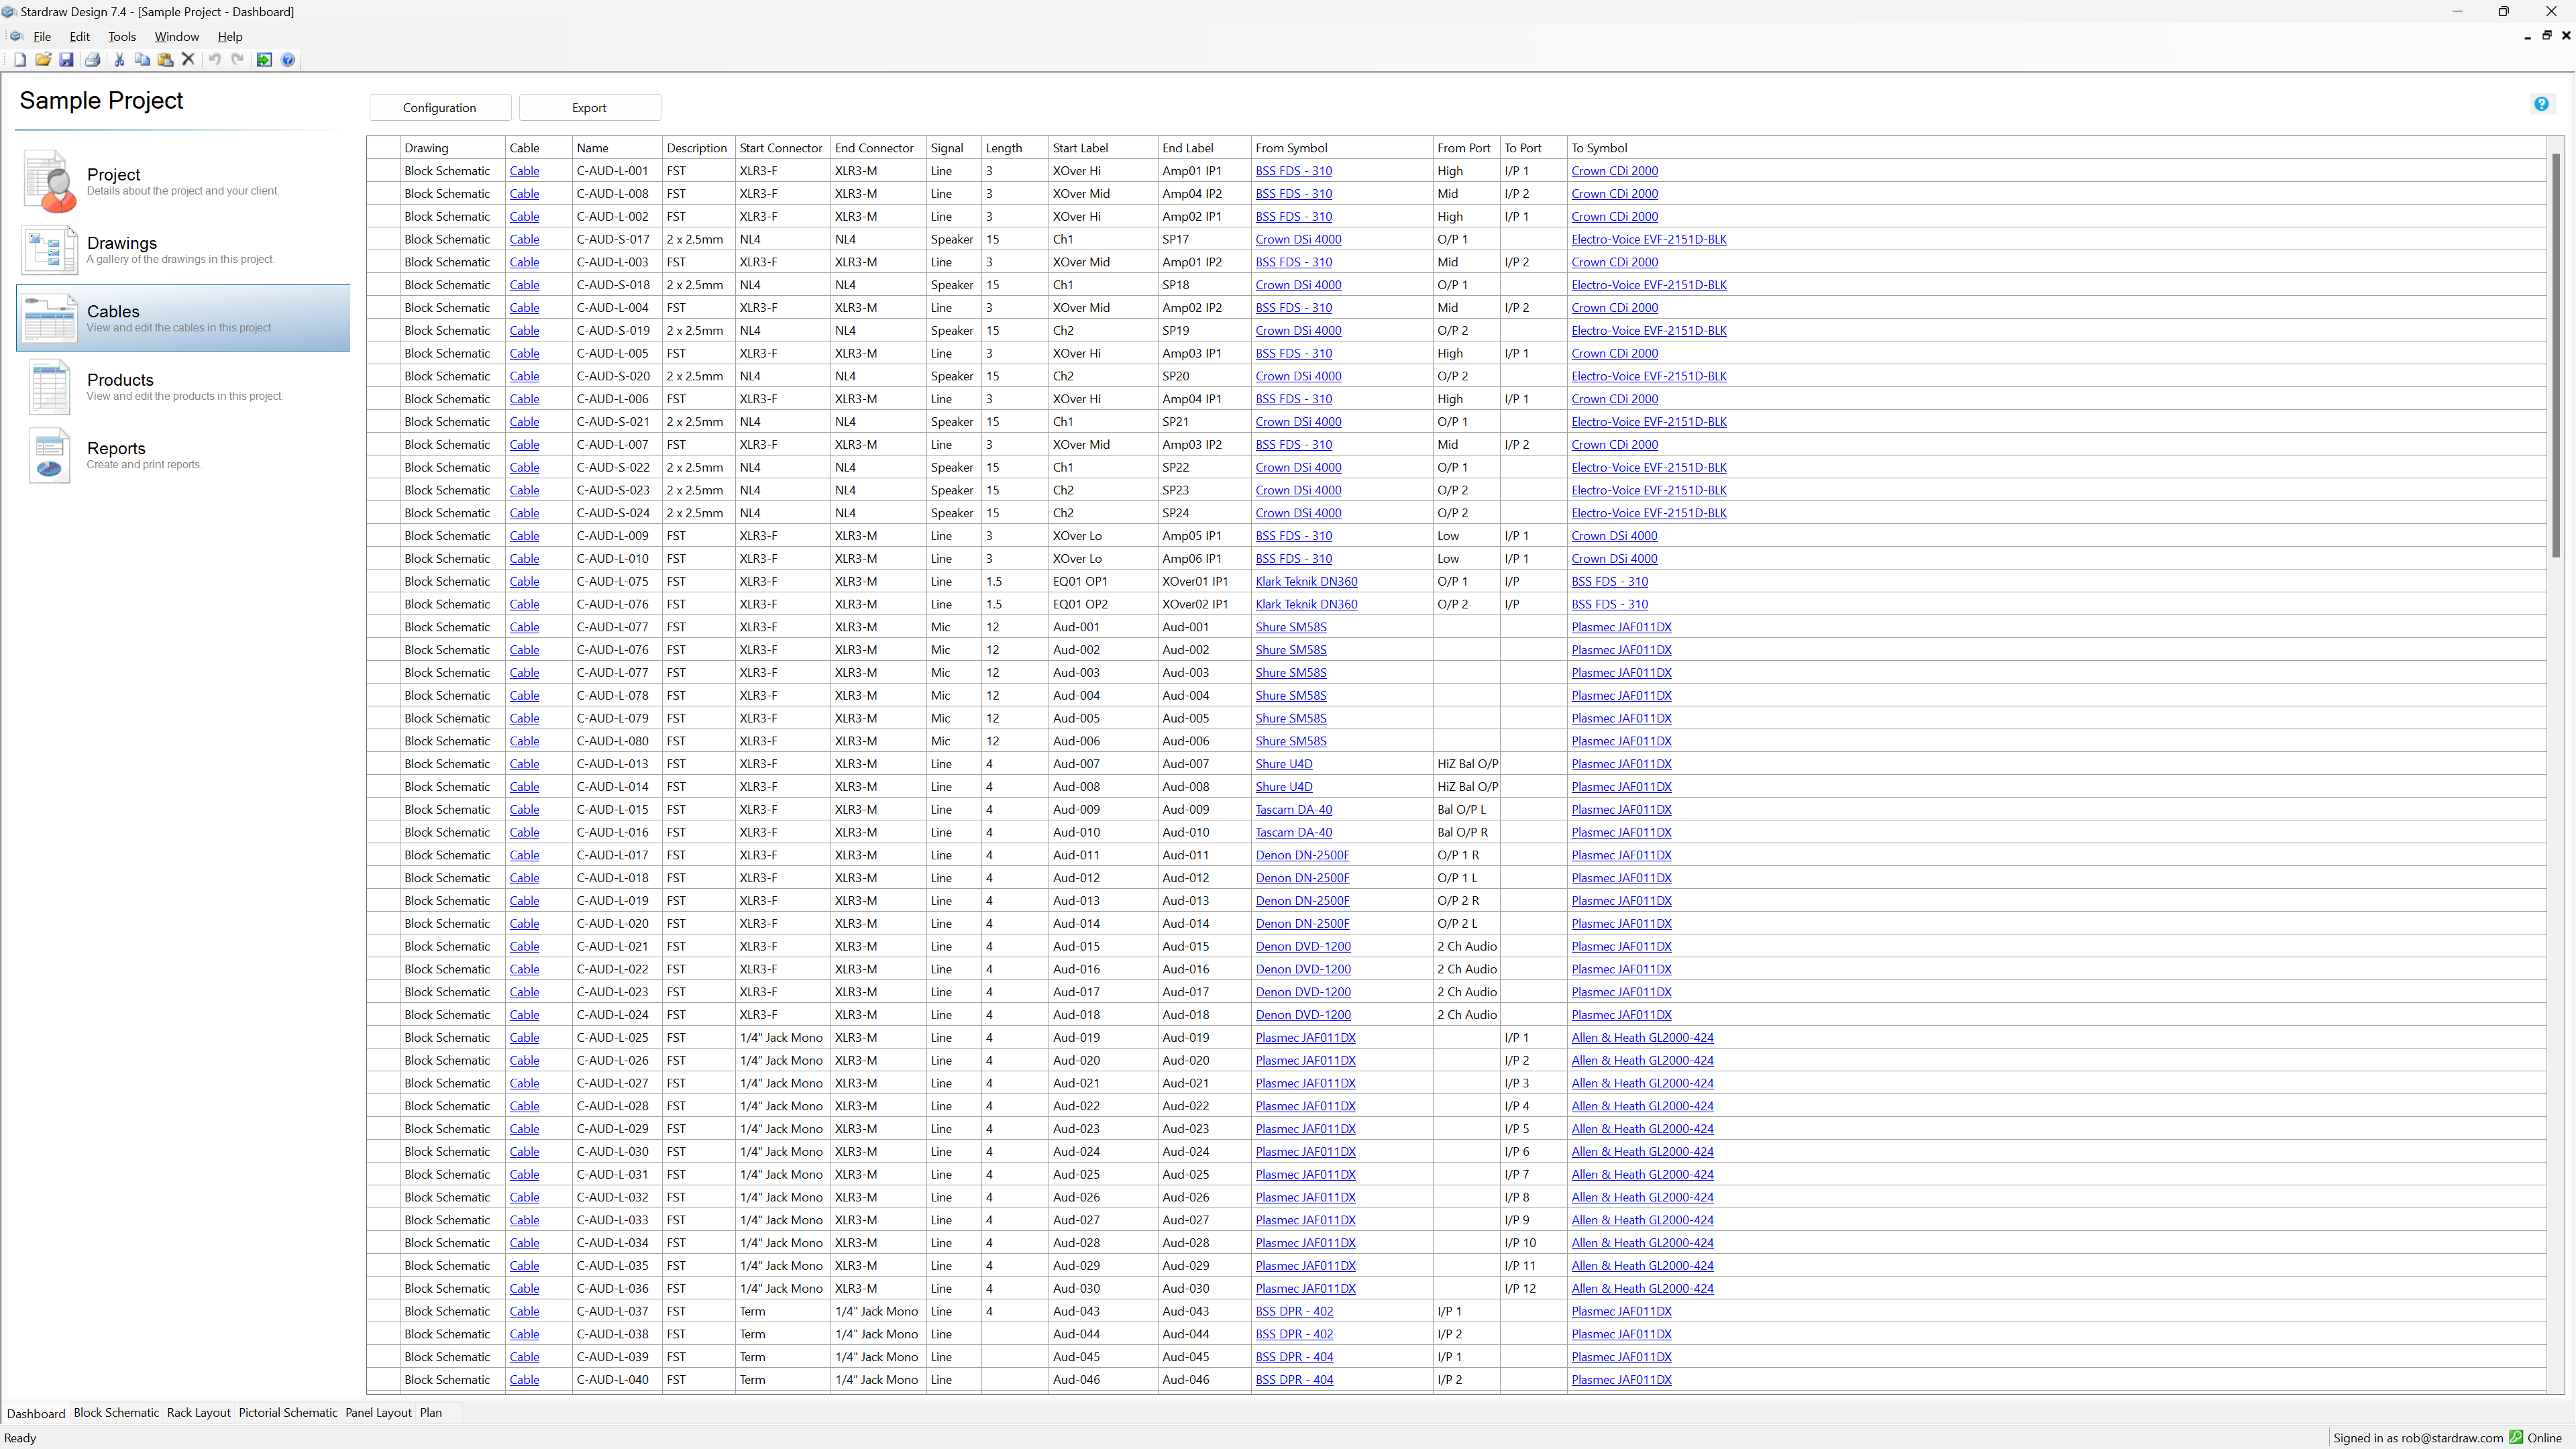Click the Paste clipboard icon
The height and width of the screenshot is (1449, 2576).
165,60
